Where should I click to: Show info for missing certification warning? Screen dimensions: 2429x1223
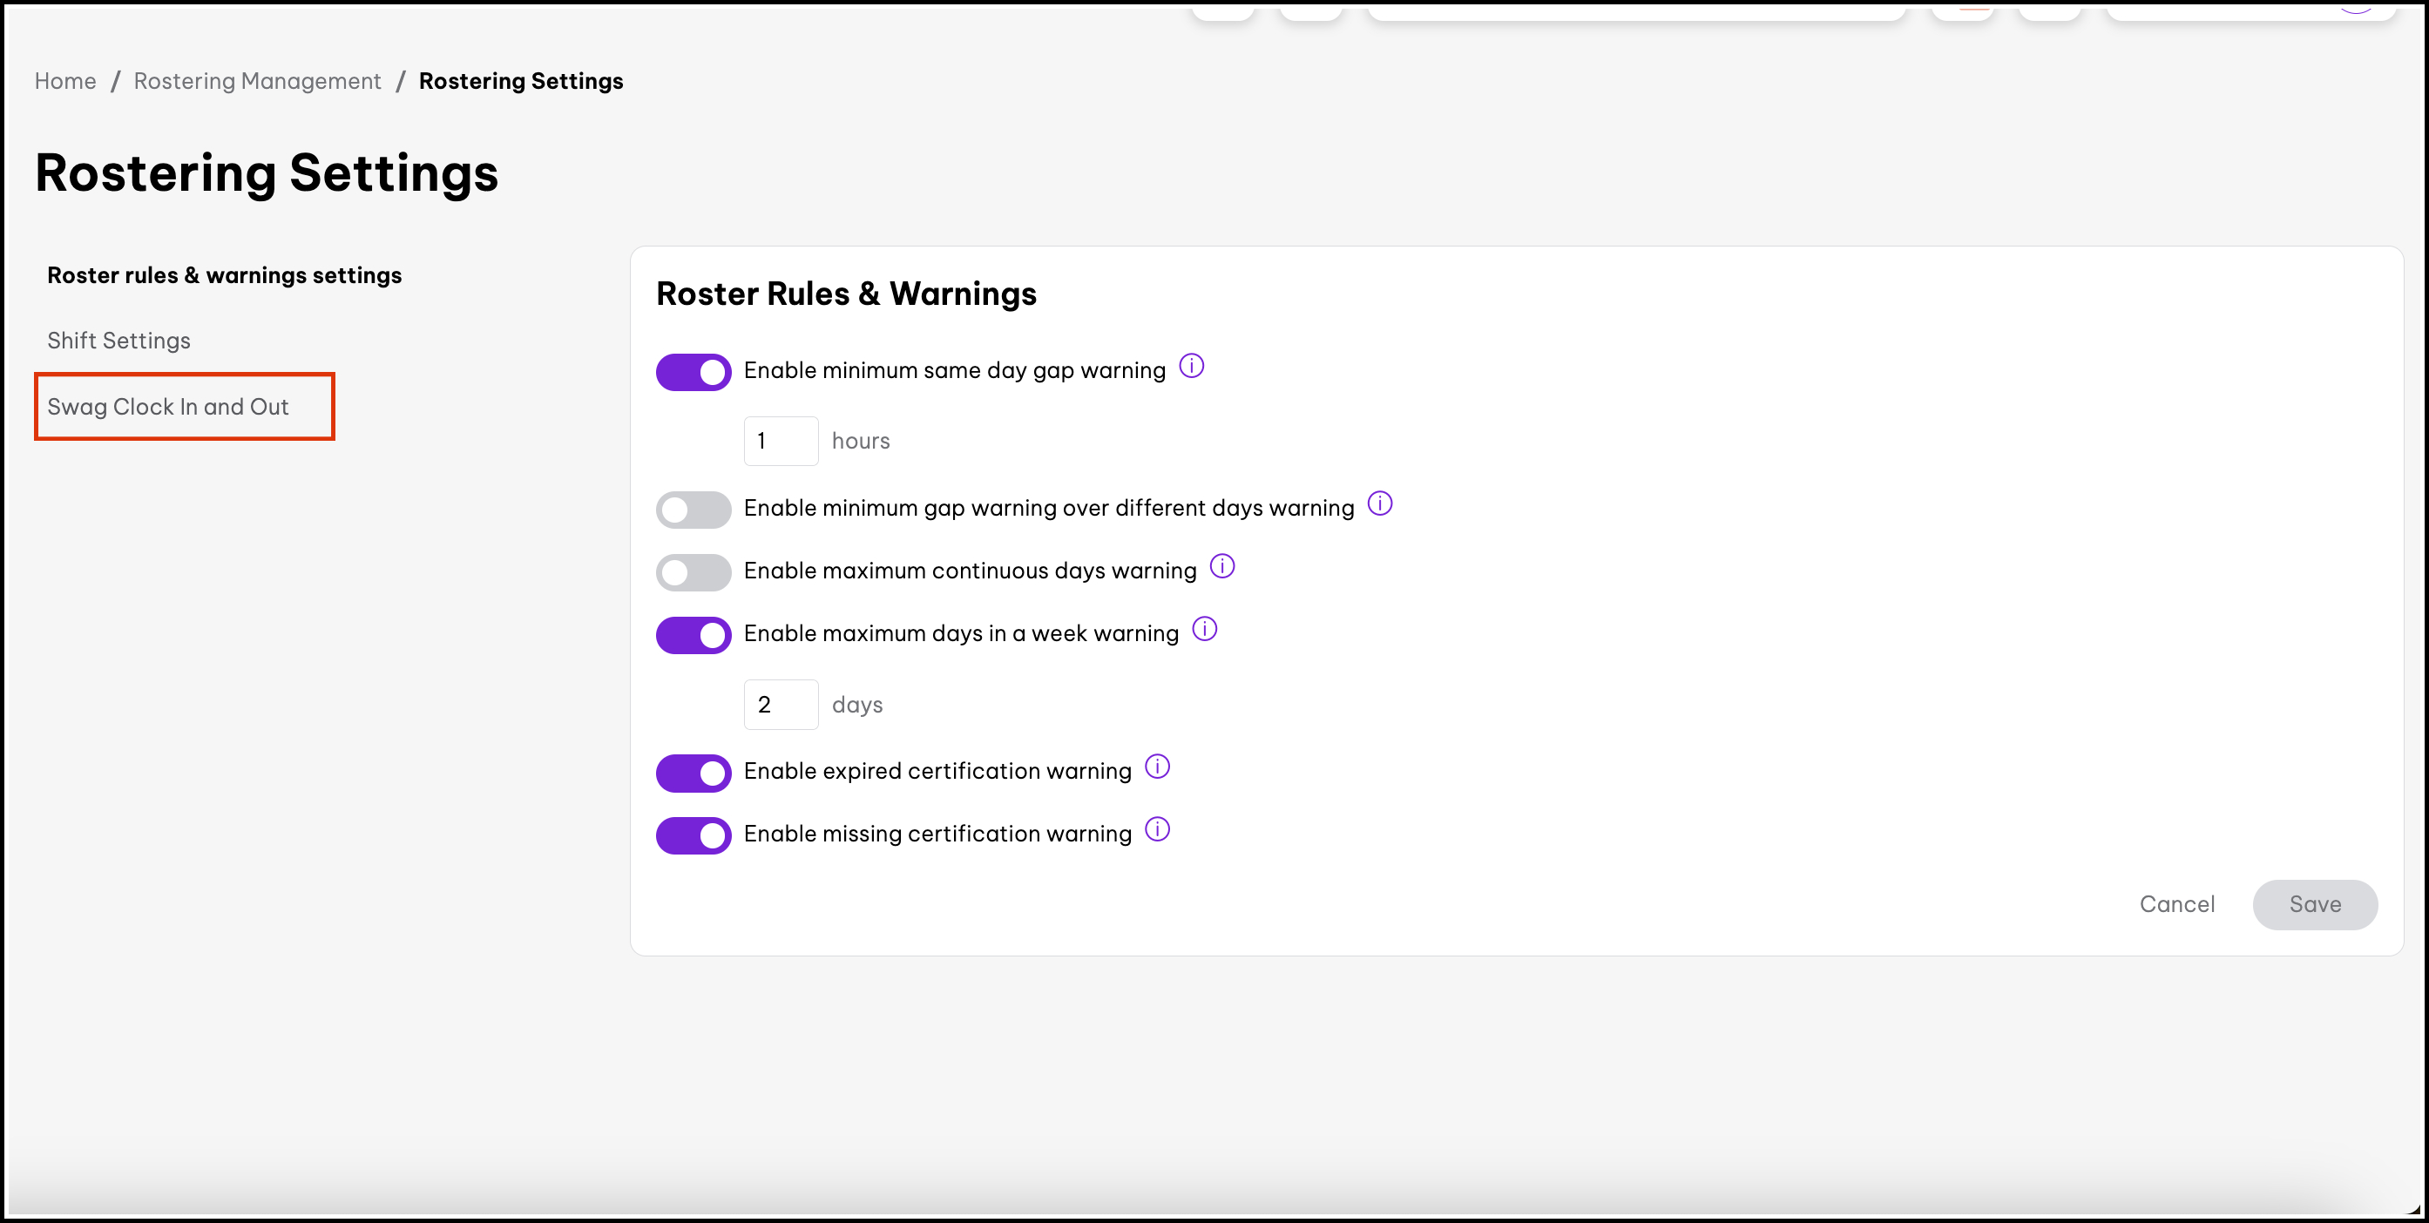tap(1157, 829)
